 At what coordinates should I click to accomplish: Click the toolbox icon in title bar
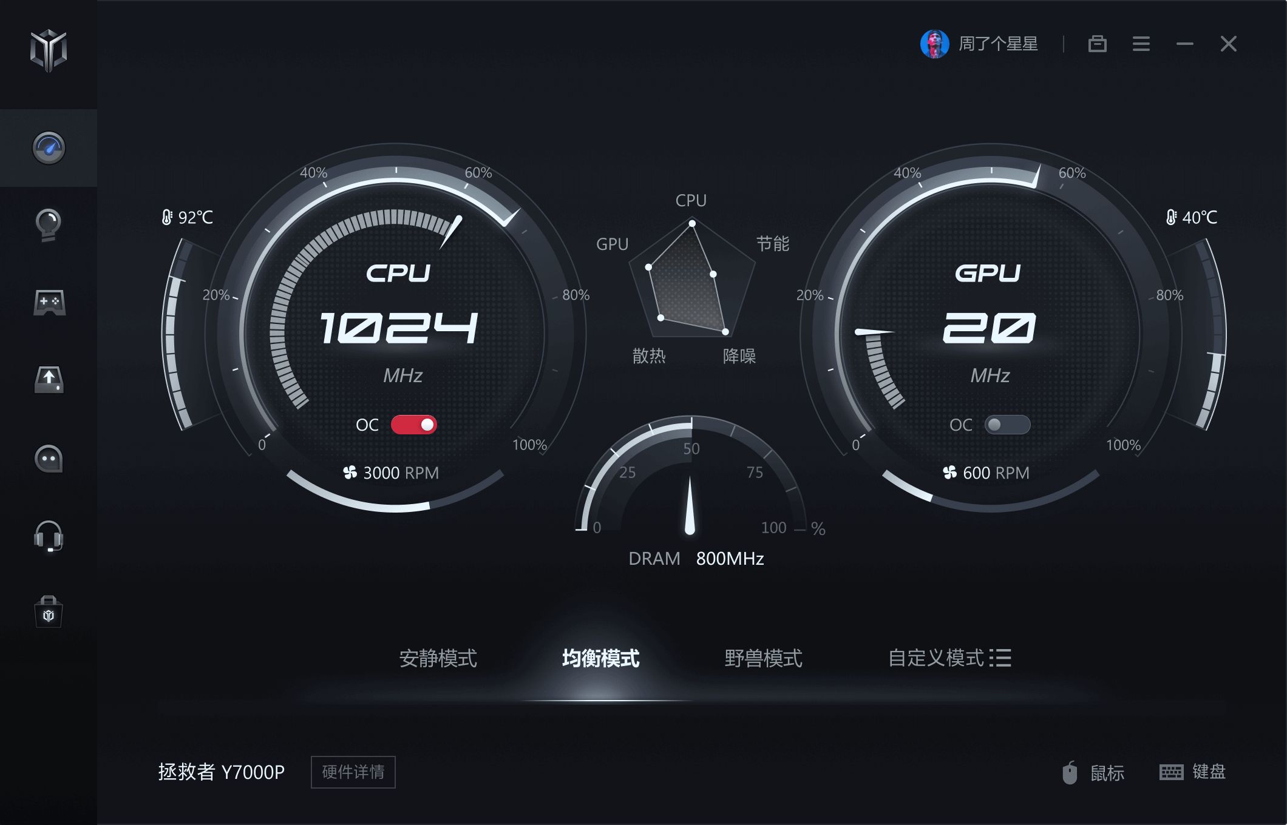[x=1097, y=44]
